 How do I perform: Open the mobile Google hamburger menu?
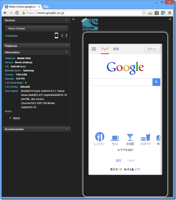coord(94,49)
